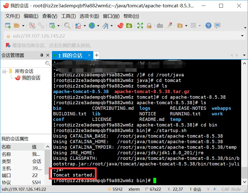Open the font settings icon
The image size is (248, 193).
105,26
